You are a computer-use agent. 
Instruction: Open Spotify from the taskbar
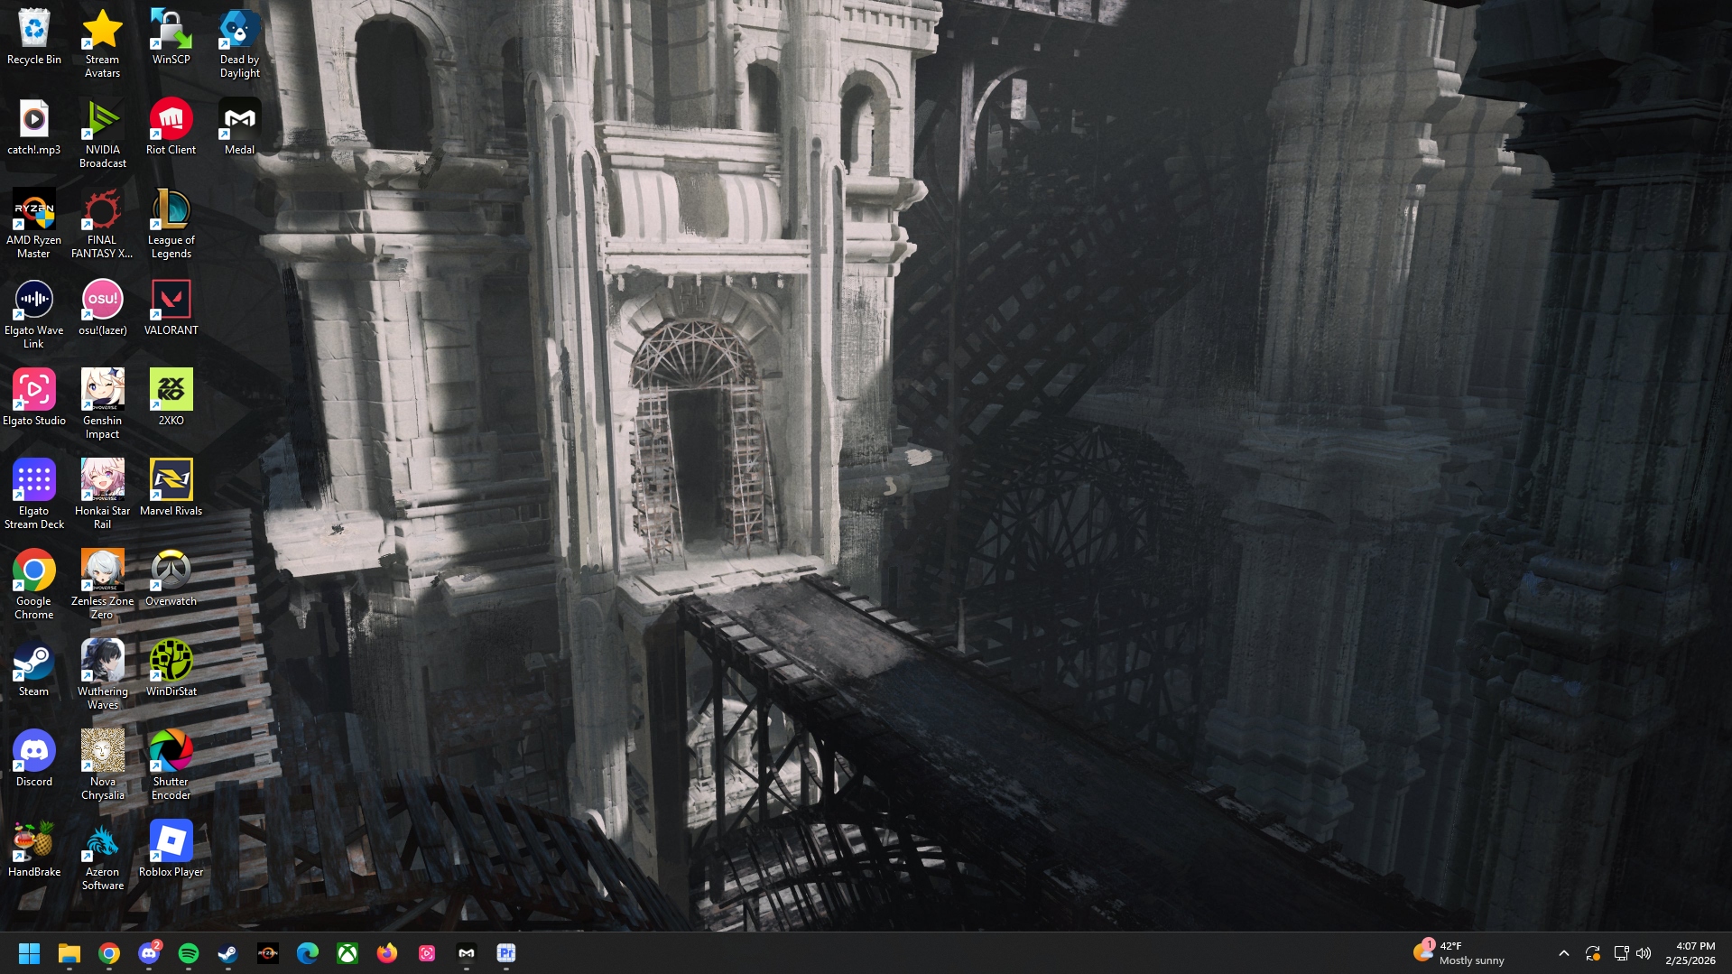(x=189, y=953)
